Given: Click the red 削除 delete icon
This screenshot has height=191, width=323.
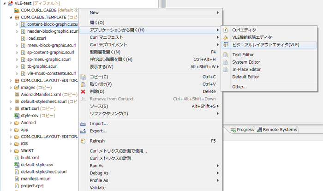Looking at the screenshot, I should 83,91.
